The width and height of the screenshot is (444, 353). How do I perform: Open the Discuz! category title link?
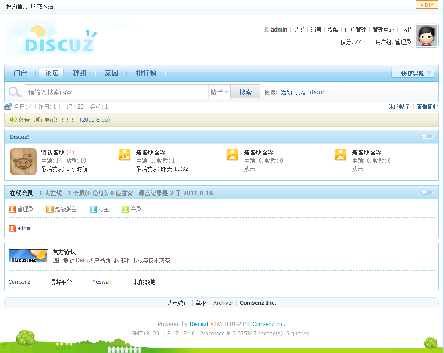pos(19,136)
